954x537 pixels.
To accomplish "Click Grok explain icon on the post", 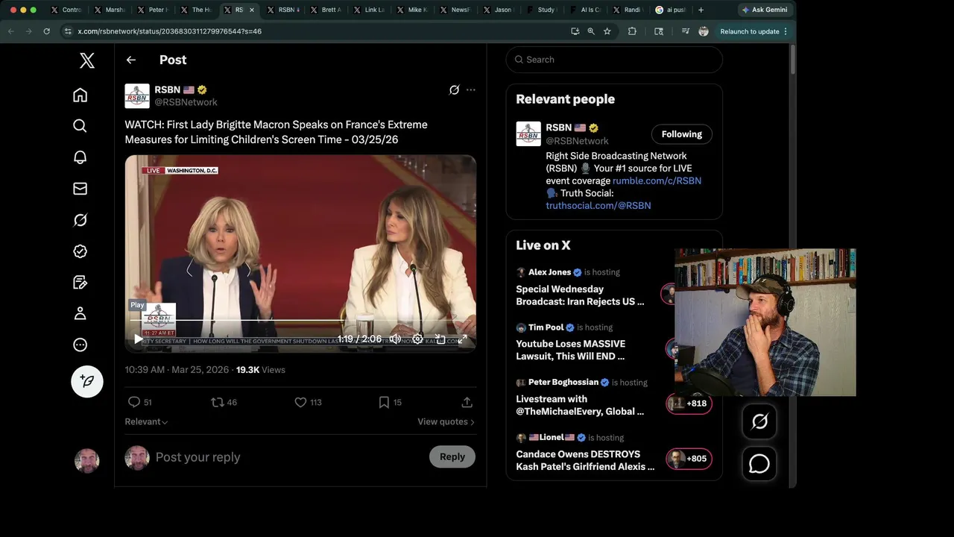I will tap(454, 90).
